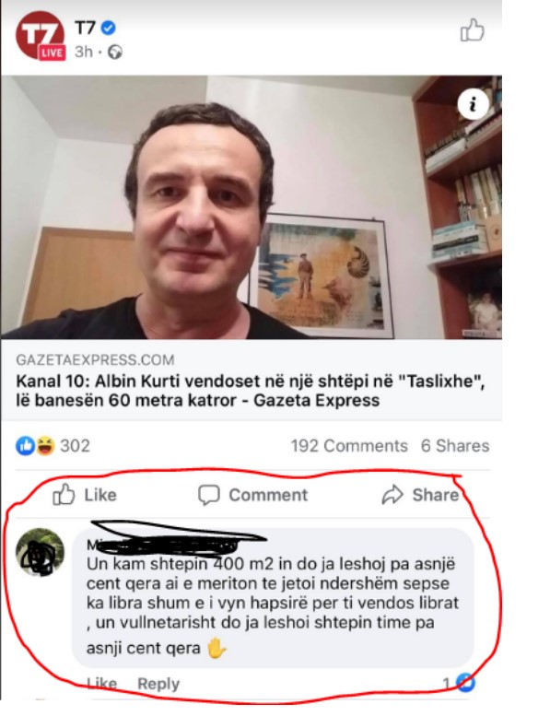Click the Comment button under the post
The height and width of the screenshot is (716, 550).
[x=252, y=495]
